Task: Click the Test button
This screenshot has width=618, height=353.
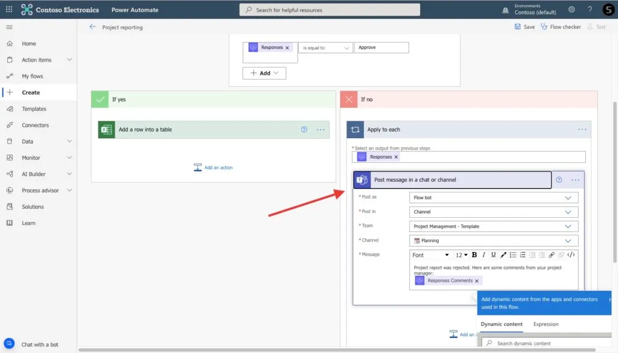Action: [x=596, y=27]
